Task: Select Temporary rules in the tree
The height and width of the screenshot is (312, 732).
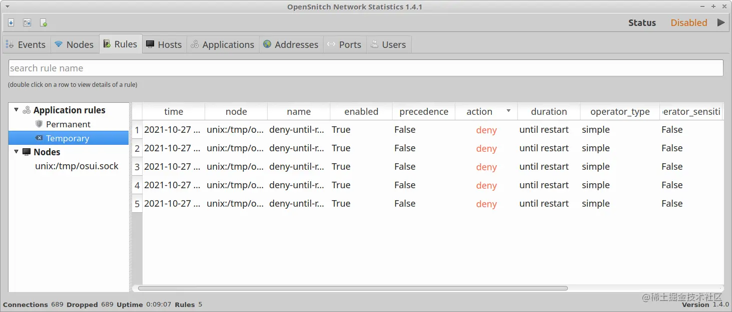Action: (x=68, y=138)
